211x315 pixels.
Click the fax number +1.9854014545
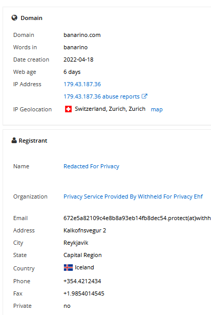click(84, 293)
